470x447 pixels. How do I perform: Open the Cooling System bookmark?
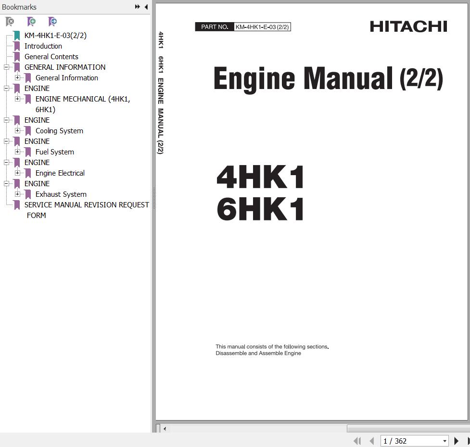(59, 131)
